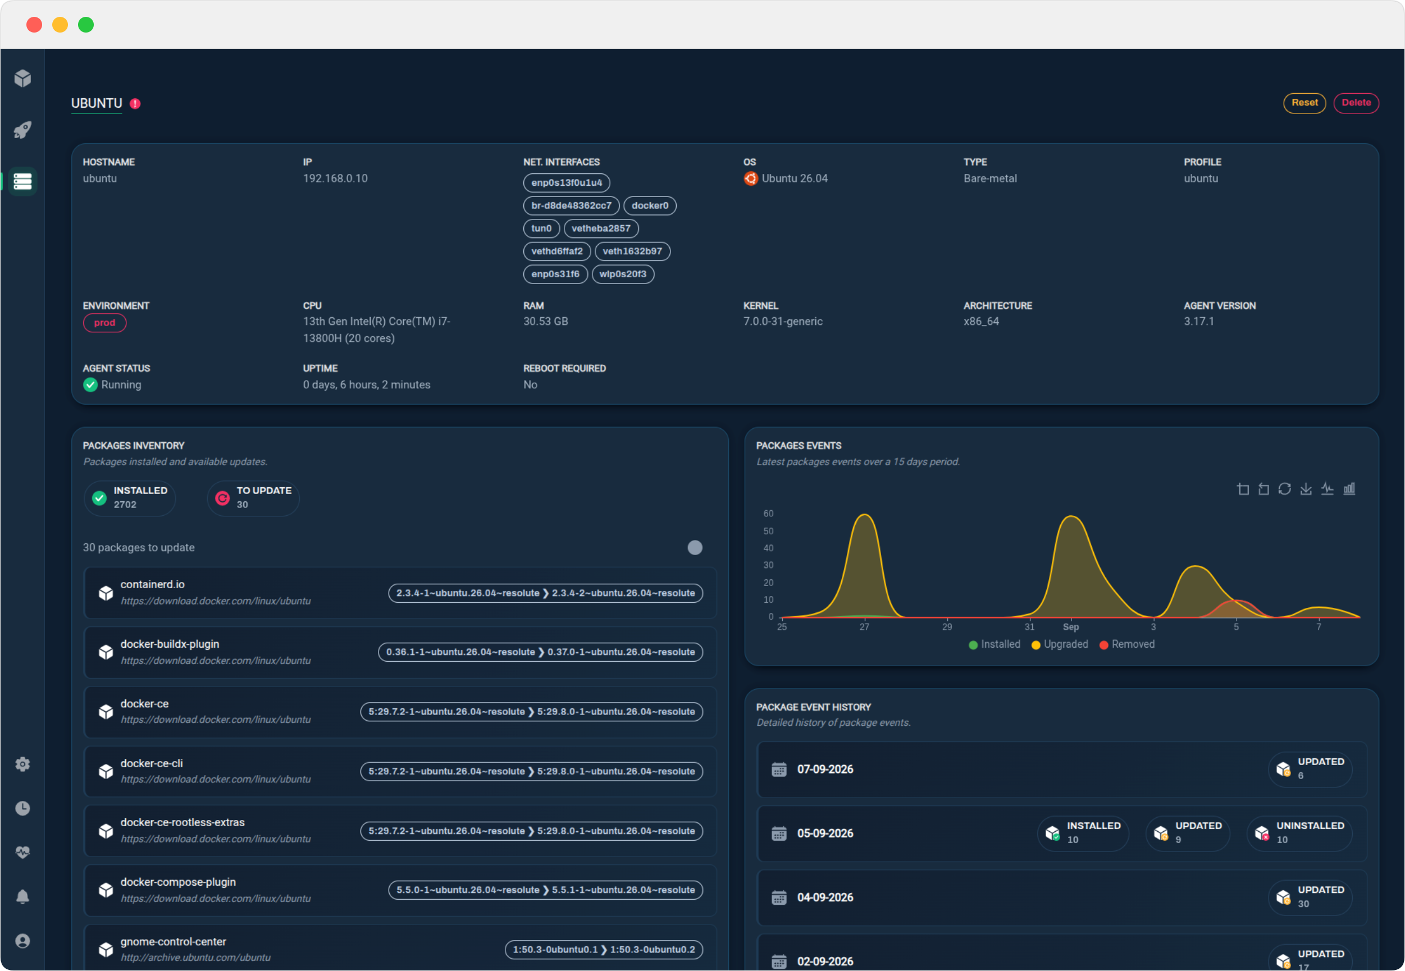This screenshot has width=1405, height=971.
Task: Click the kernel value 7.0.0-31-generic
Action: click(783, 321)
